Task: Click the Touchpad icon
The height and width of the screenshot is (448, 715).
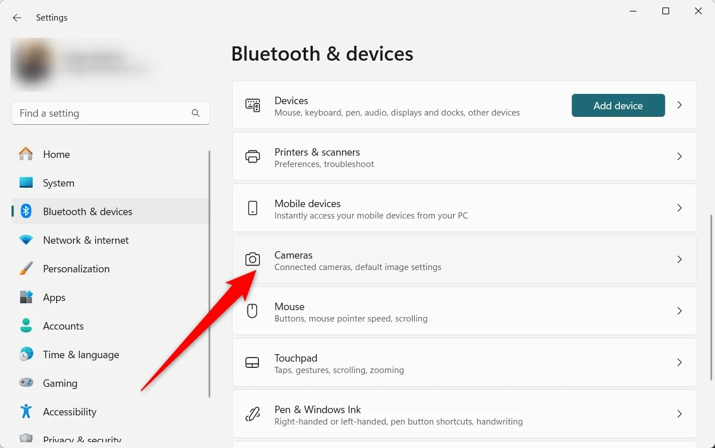Action: click(253, 363)
